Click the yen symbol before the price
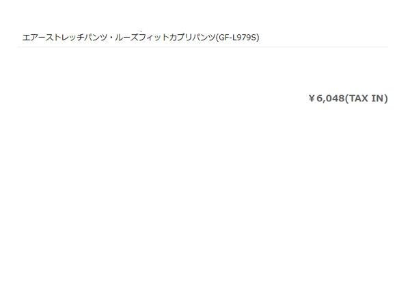Screen dimensions: 410x308 pyautogui.click(x=312, y=99)
